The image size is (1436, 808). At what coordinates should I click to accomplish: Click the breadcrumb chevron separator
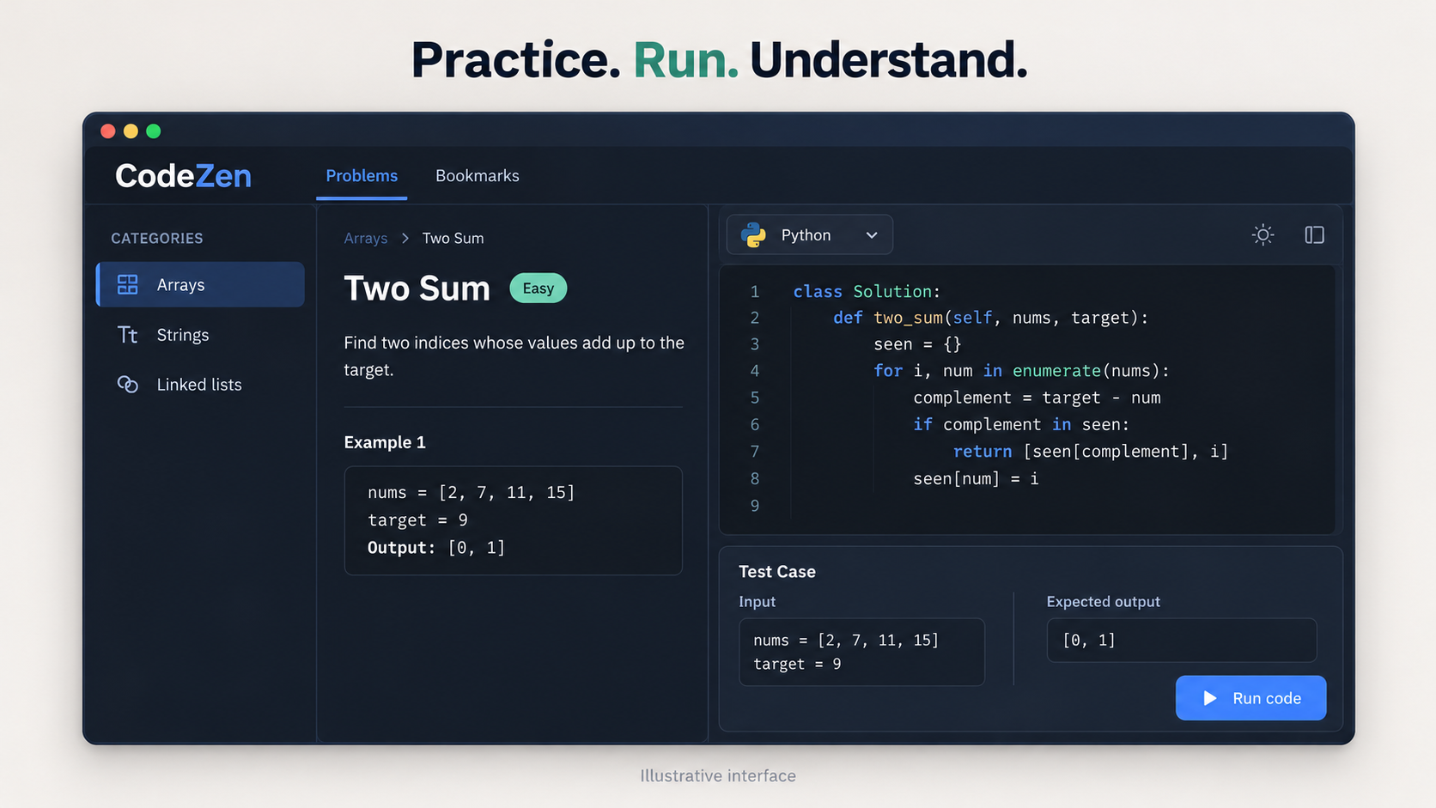tap(405, 238)
